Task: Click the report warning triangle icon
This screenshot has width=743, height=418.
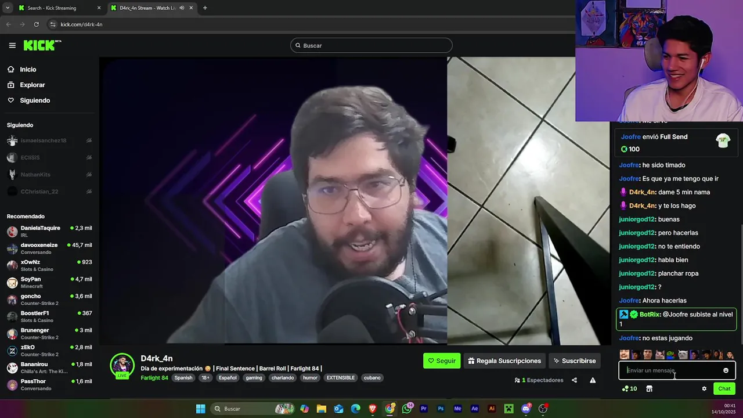Action: 593,380
